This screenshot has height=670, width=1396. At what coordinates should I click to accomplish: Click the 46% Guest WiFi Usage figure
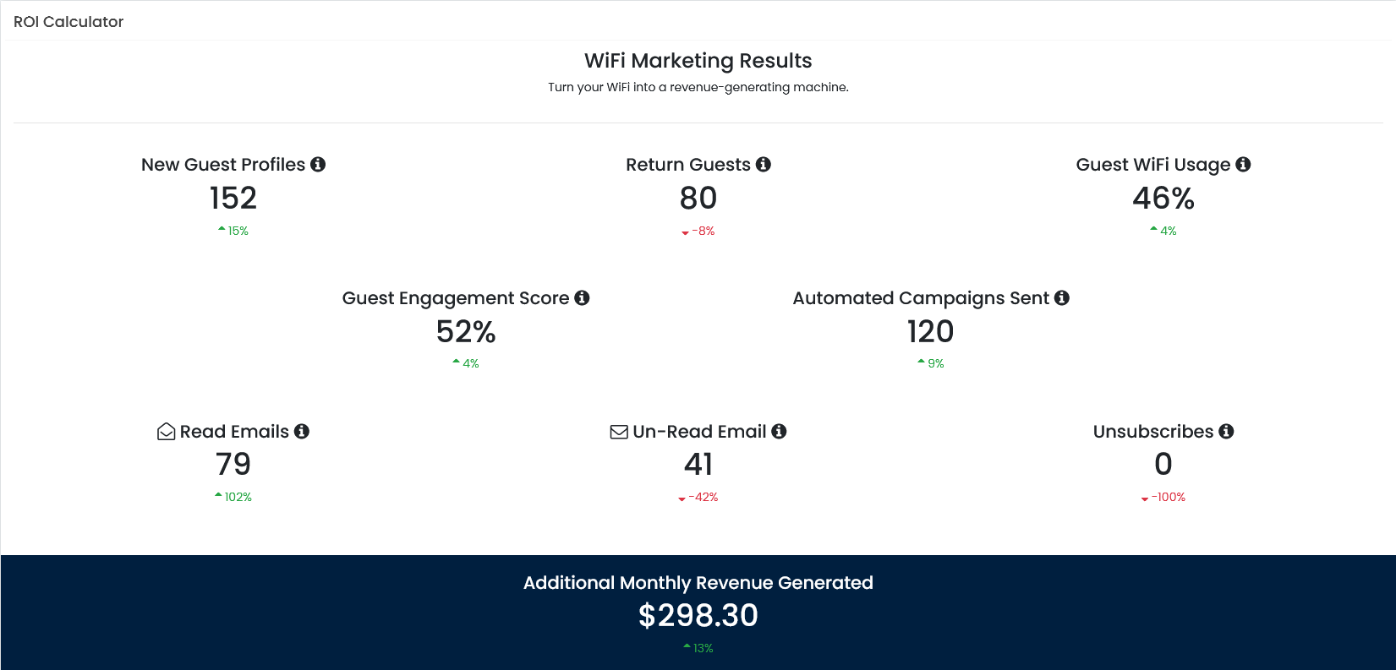click(1163, 198)
